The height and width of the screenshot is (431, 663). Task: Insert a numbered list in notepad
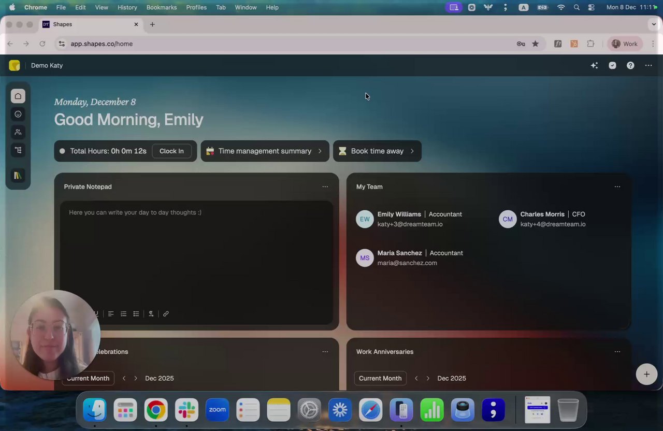coord(123,314)
